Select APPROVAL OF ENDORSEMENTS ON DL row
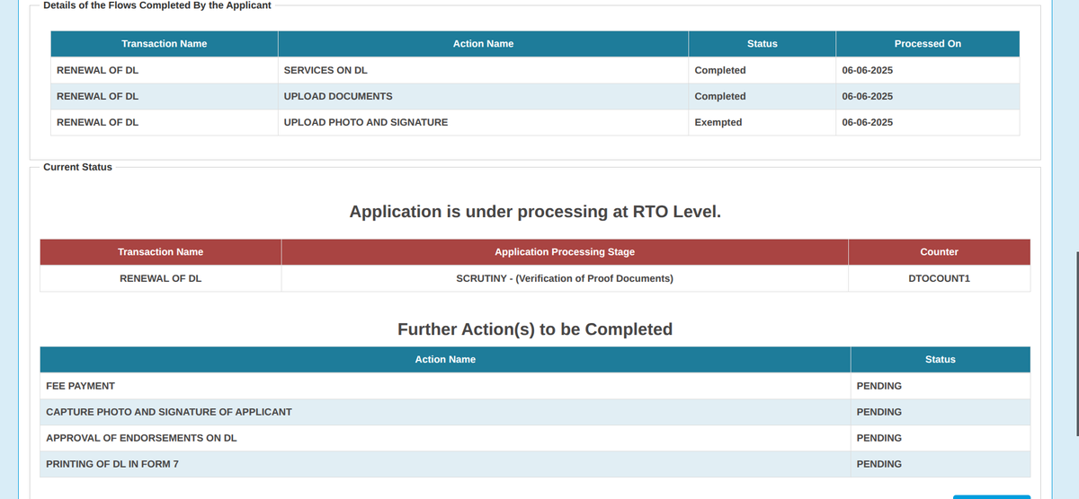 535,438
